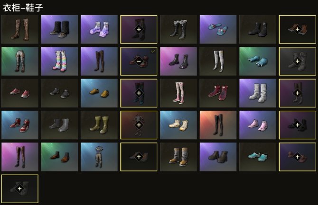Choose the red and white high-tops

(x=20, y=125)
